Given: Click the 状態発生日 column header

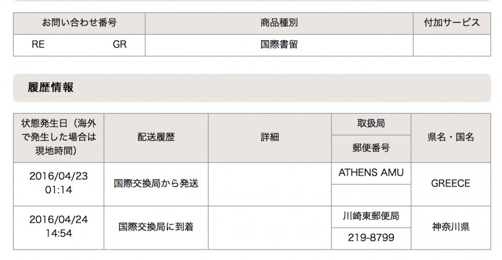Looking at the screenshot, I should point(59,138).
